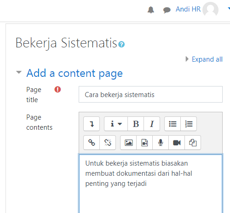Open messages speech bubble icon
230x213 pixels.
click(167, 10)
